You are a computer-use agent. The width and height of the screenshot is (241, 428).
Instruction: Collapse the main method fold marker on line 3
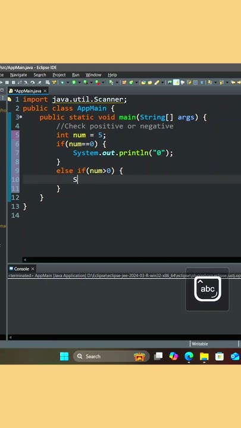tap(21, 117)
